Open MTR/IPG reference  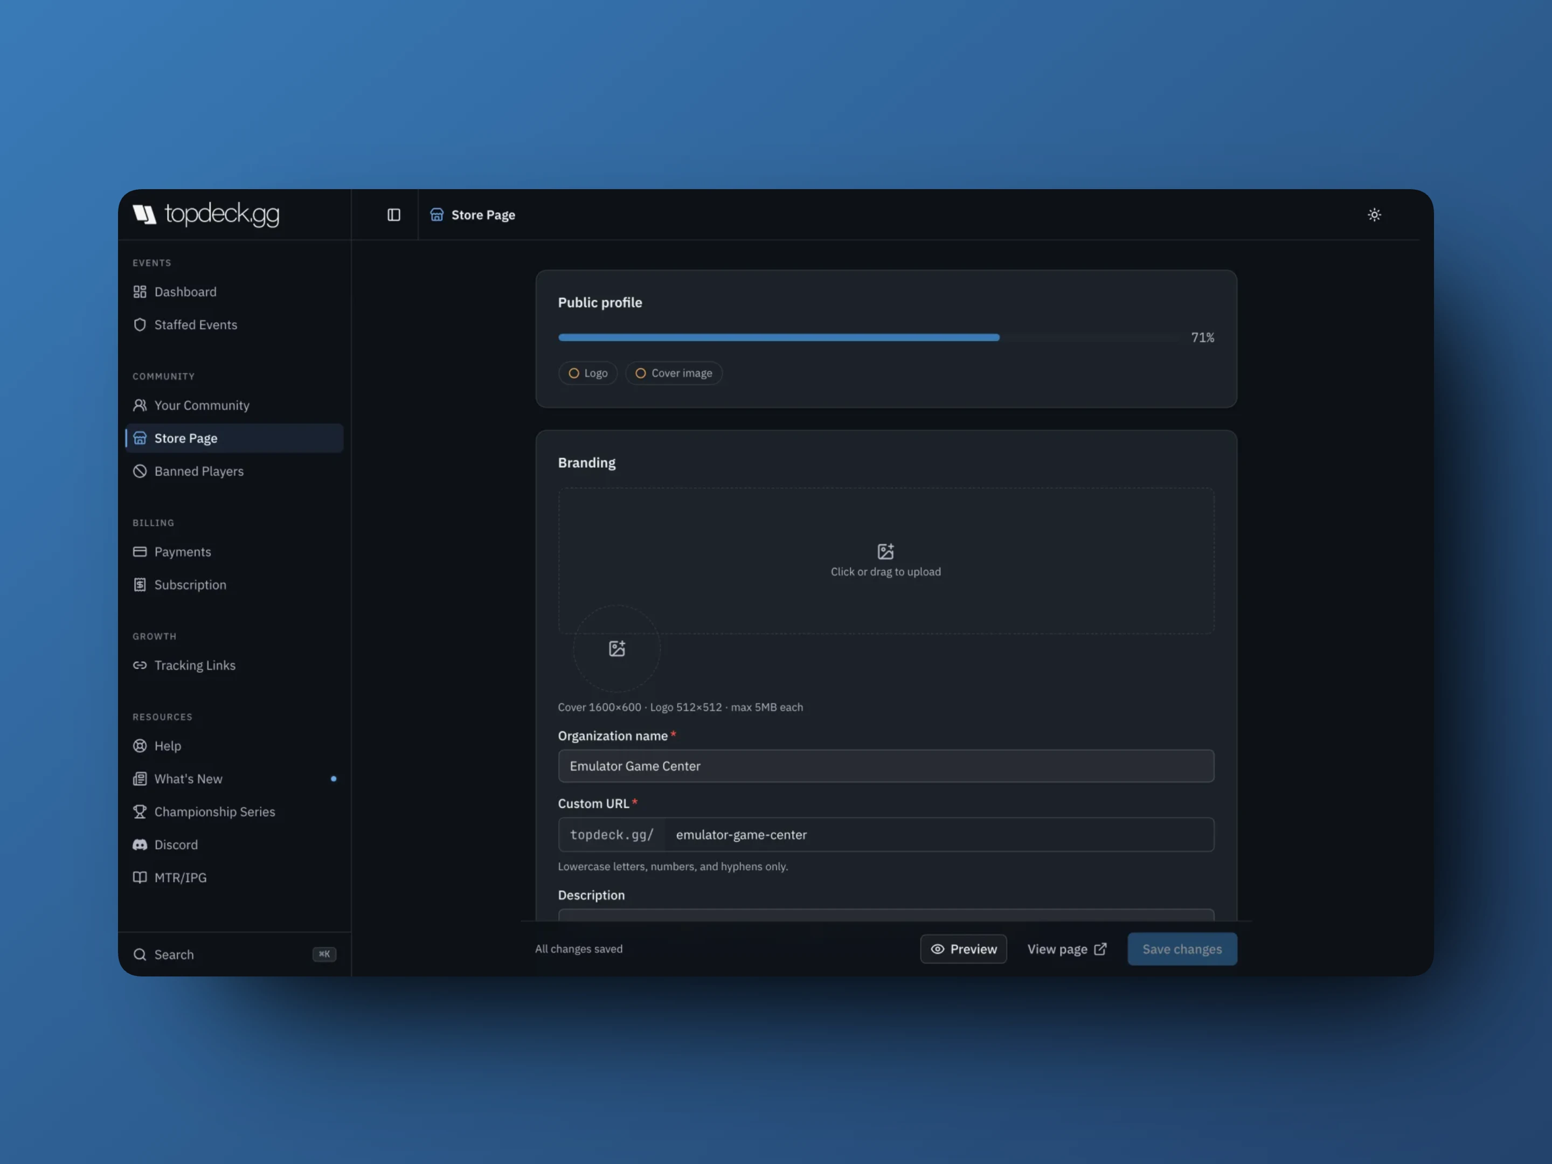[234, 878]
